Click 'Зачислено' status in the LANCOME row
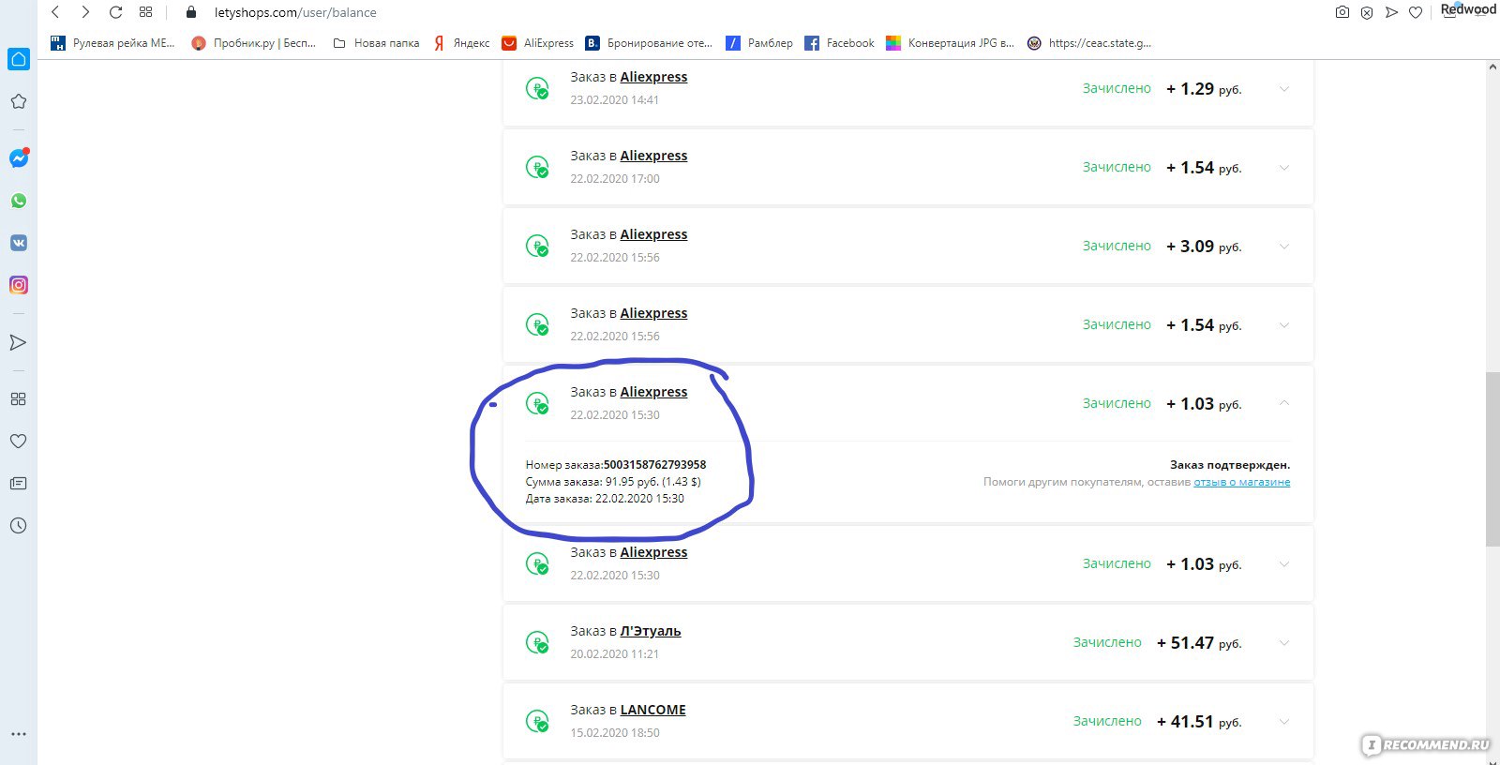1500x765 pixels. 1107,722
